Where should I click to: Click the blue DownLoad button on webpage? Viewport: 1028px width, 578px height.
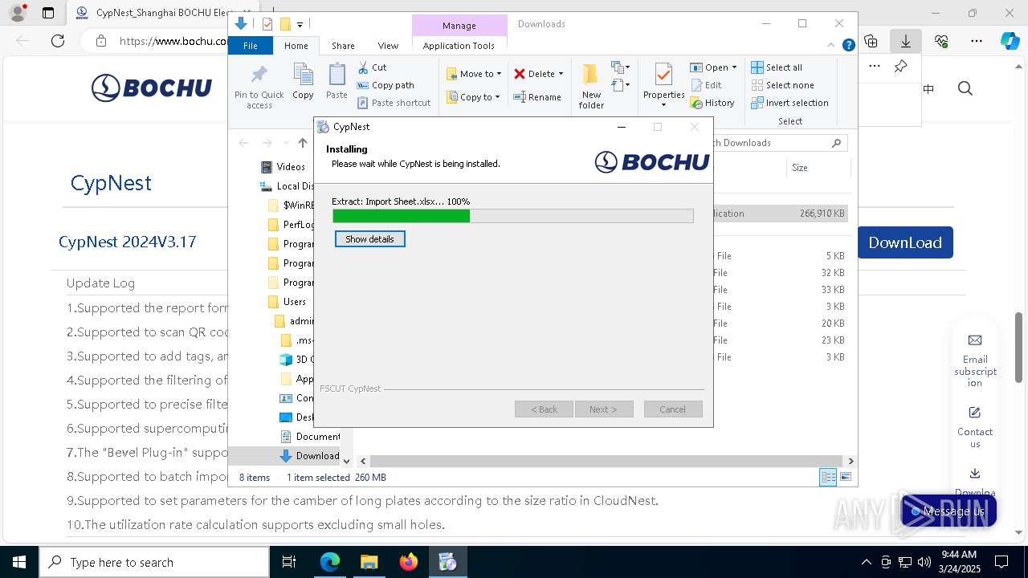click(x=905, y=242)
